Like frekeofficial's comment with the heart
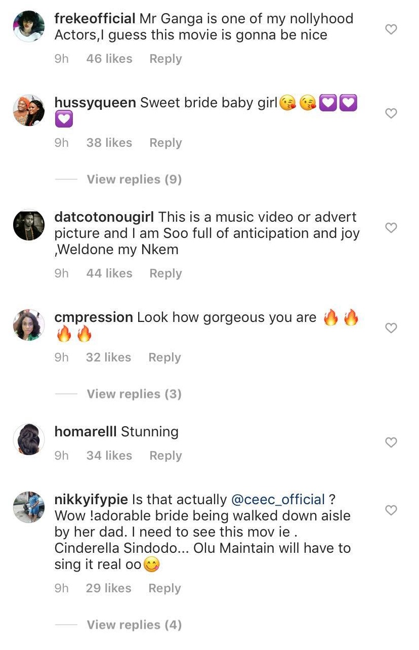Image resolution: width=419 pixels, height=650 pixels. [x=391, y=29]
